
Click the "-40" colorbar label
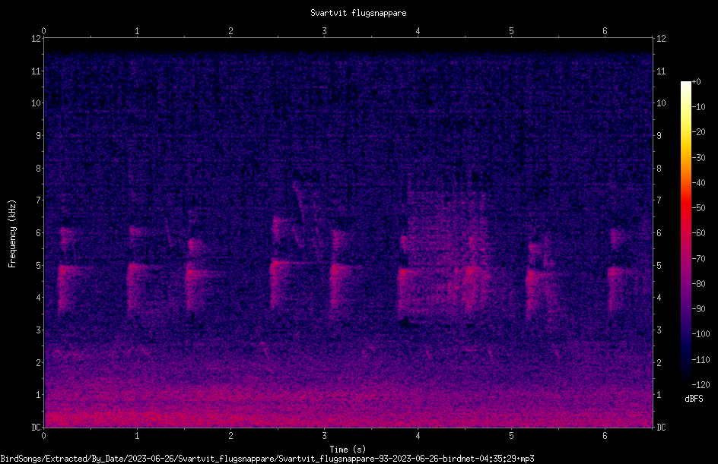[698, 183]
